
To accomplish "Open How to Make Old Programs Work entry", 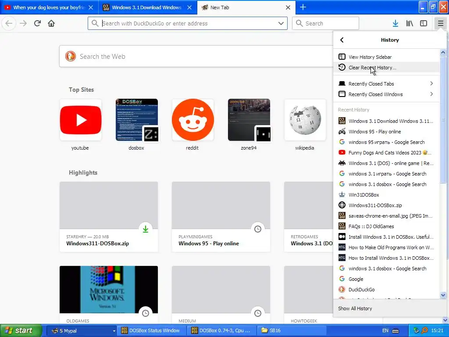I will (x=386, y=247).
